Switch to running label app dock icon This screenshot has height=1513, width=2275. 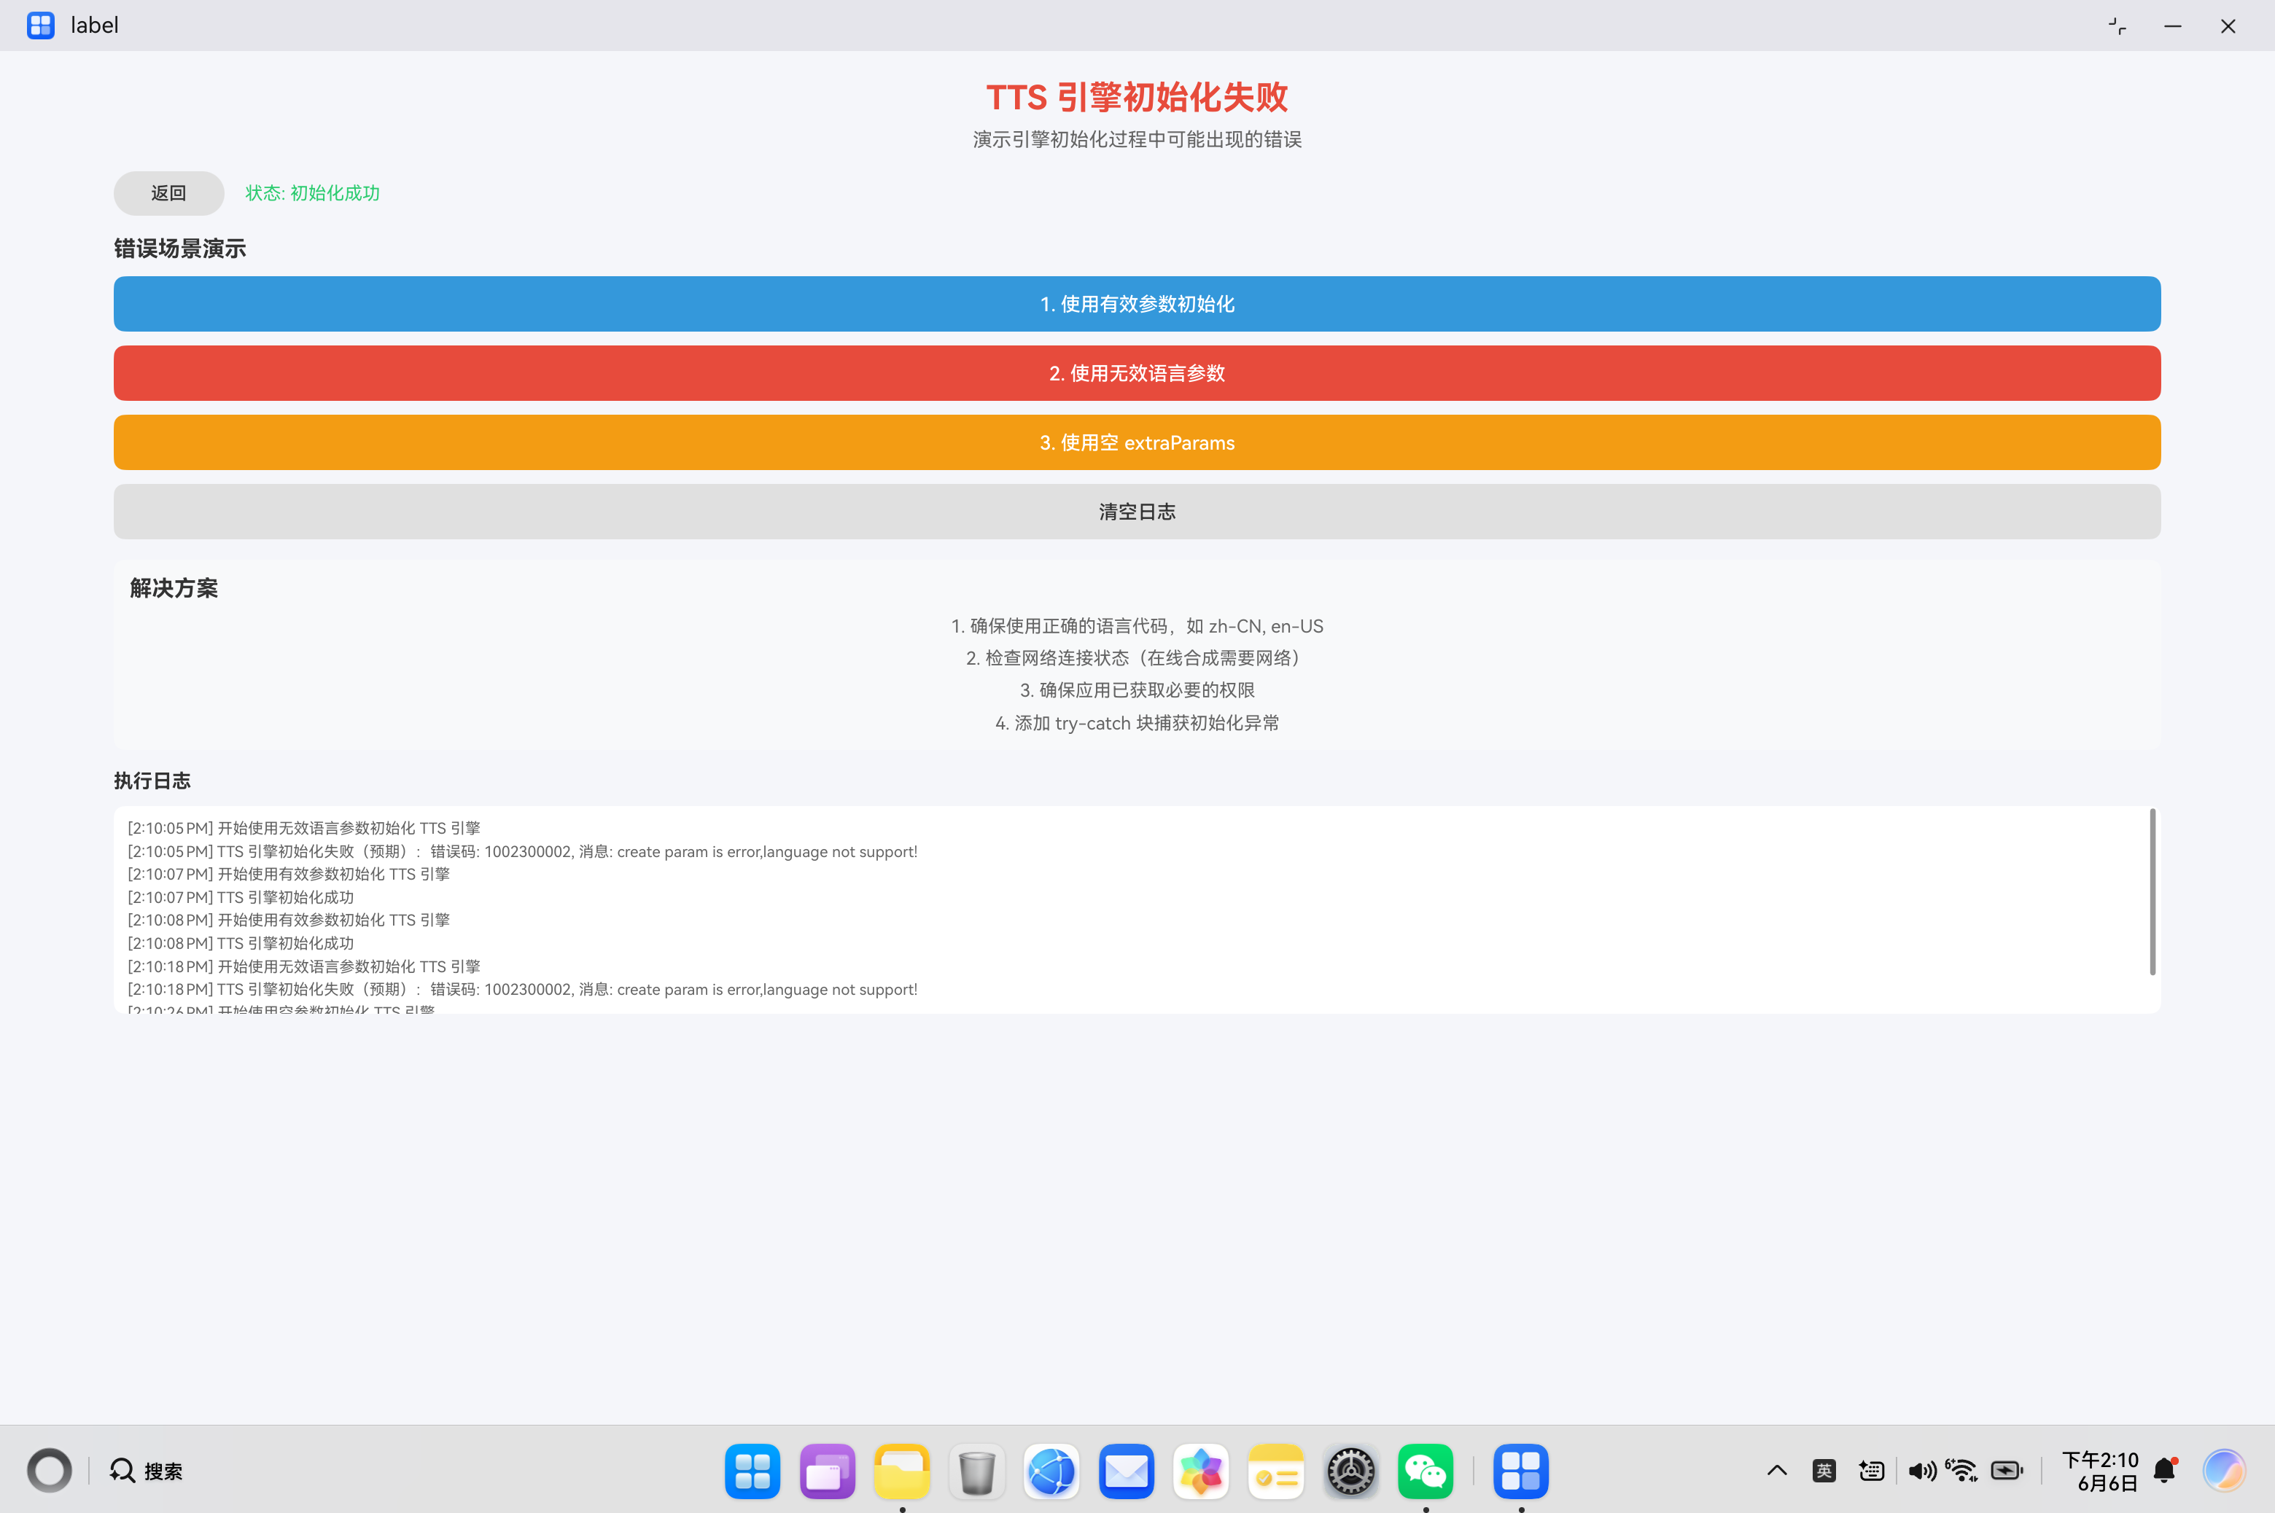[1521, 1471]
